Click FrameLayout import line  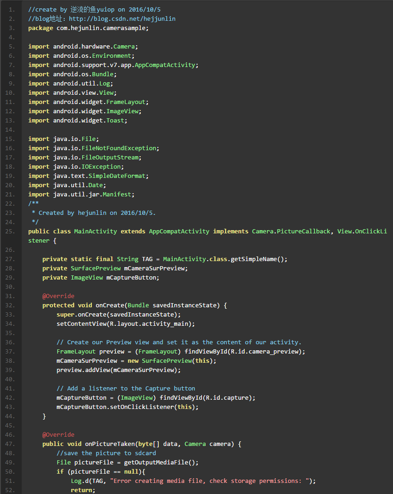[x=88, y=102]
